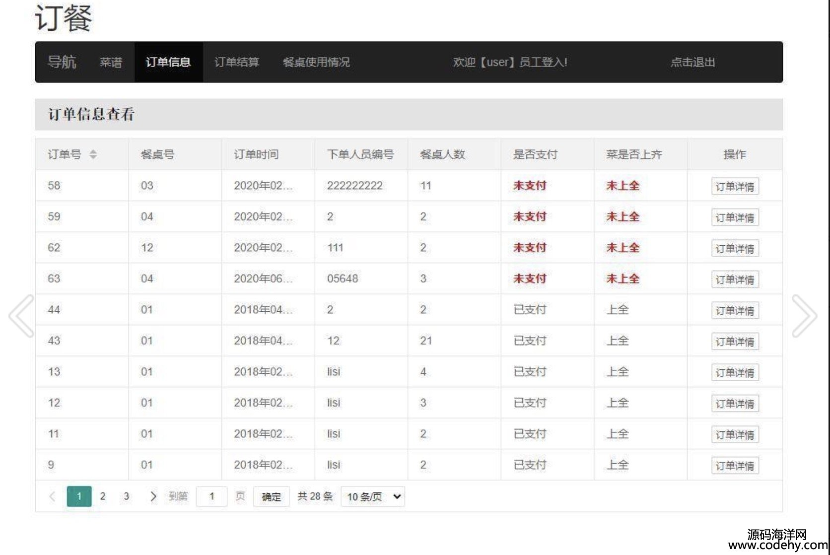Open the 餐桌使用情况 tab

(316, 62)
